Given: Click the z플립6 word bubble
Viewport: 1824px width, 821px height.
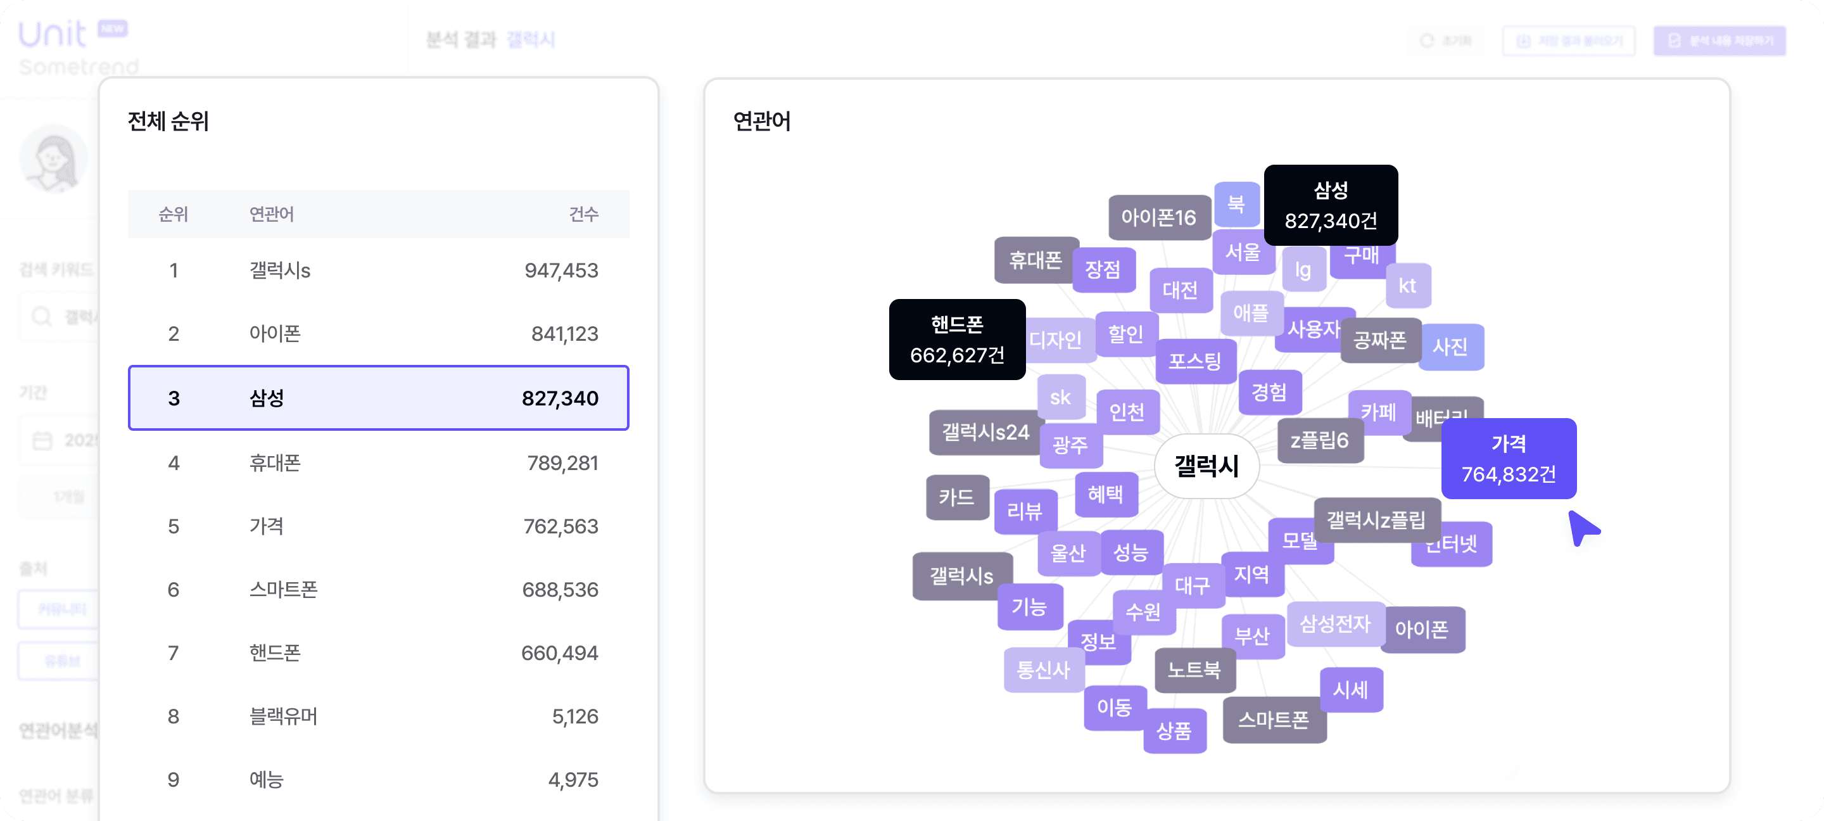Looking at the screenshot, I should [x=1320, y=440].
